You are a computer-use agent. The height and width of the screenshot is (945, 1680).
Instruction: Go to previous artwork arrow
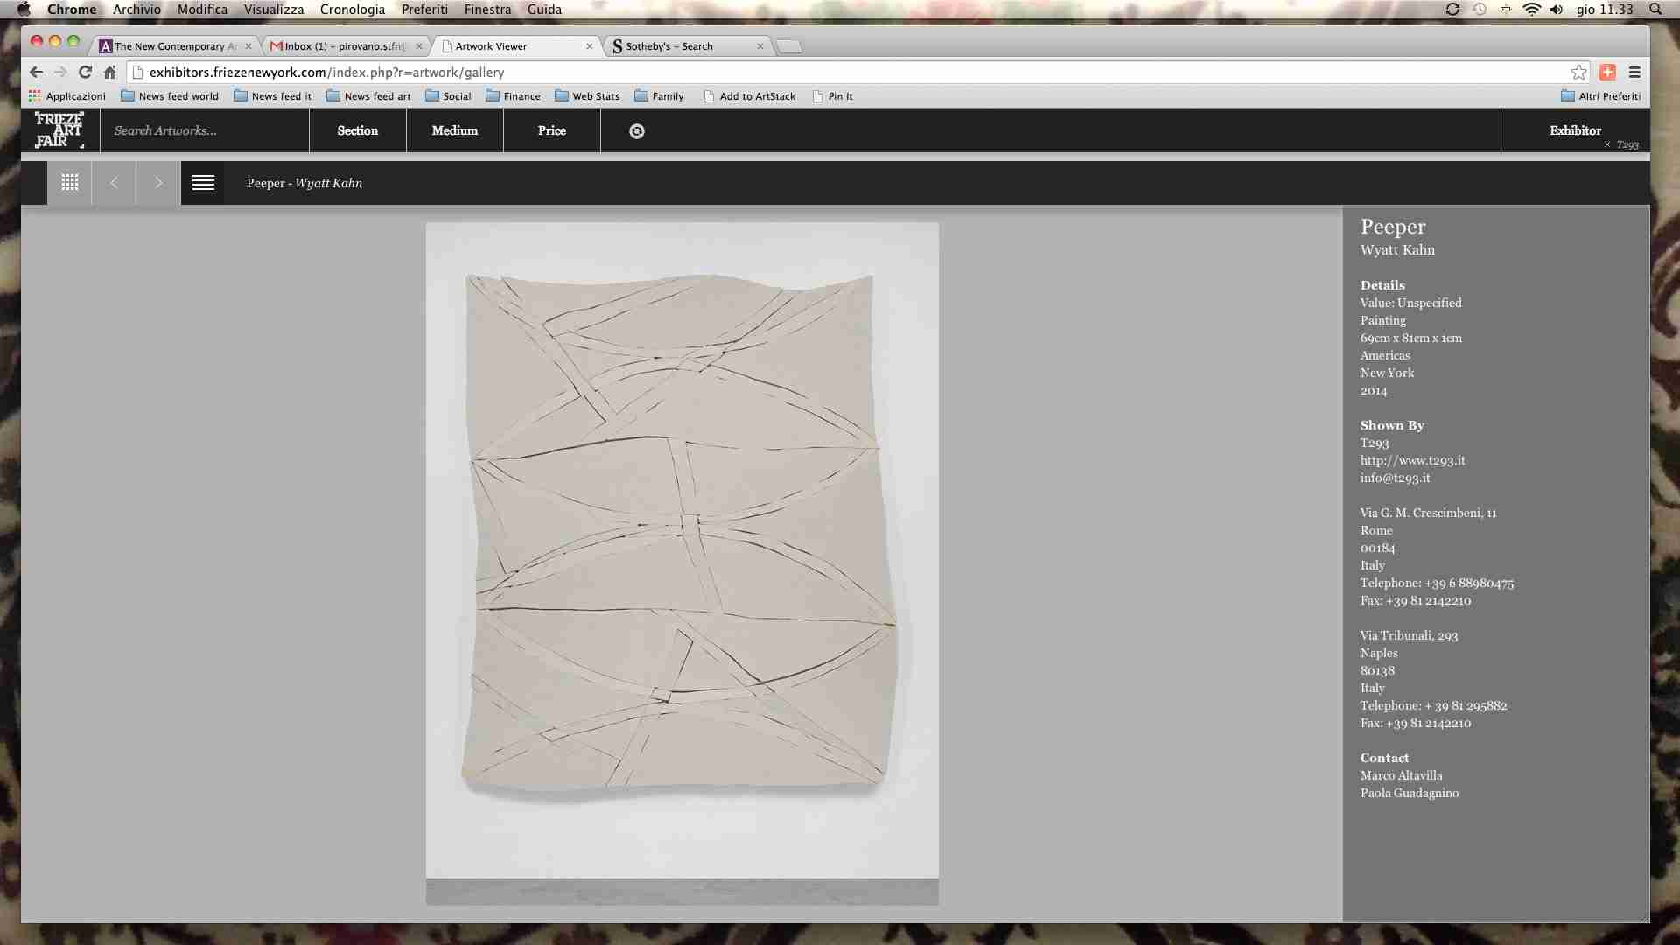114,183
